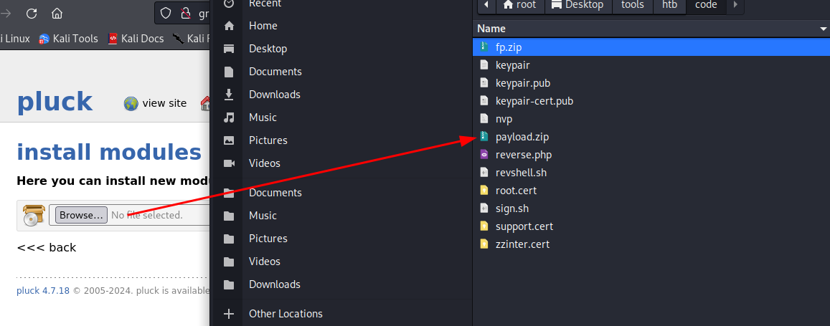Viewport: 830px width, 326px height.
Task: Click the <<< back link
Action: click(46, 248)
